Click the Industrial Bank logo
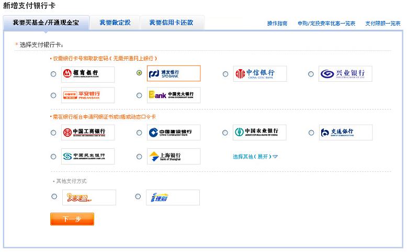The width and height of the screenshot is (407, 252). point(345,74)
